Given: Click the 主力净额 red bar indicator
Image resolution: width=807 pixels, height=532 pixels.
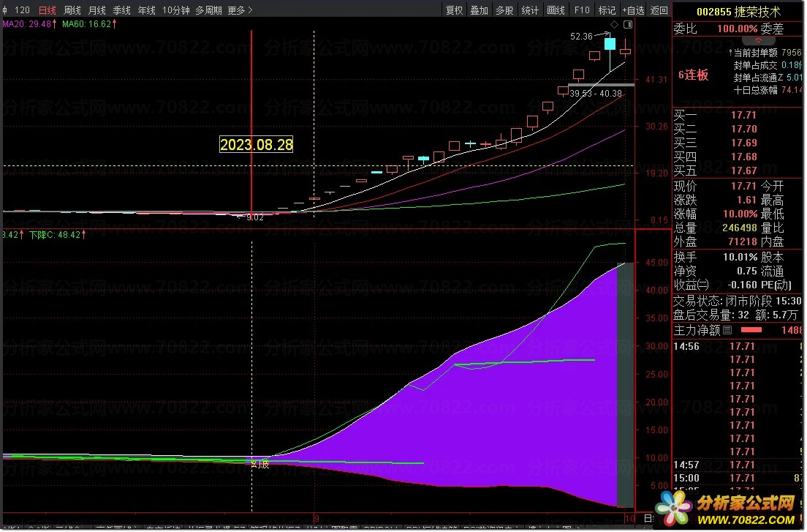Looking at the screenshot, I should pos(751,330).
